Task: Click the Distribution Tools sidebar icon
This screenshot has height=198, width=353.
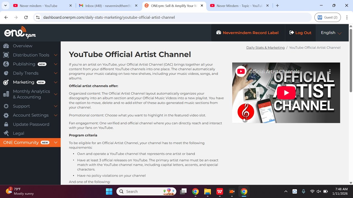Action: tap(6, 55)
